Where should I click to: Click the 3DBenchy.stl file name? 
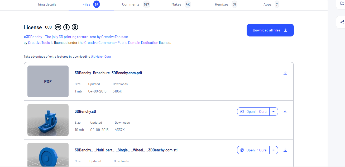85,112
